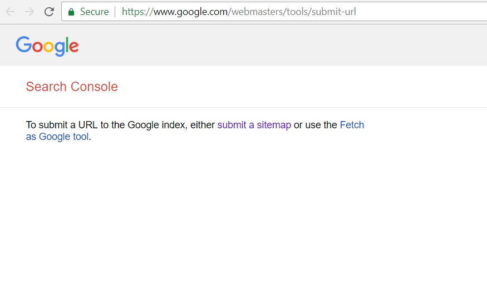Image resolution: width=487 pixels, height=281 pixels.
Task: Click the https:// scheme in the address bar
Action: [137, 12]
